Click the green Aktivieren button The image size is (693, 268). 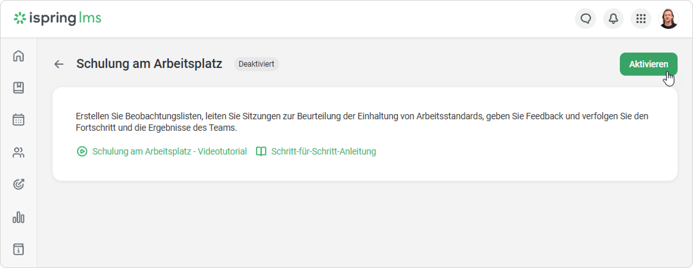click(x=648, y=64)
